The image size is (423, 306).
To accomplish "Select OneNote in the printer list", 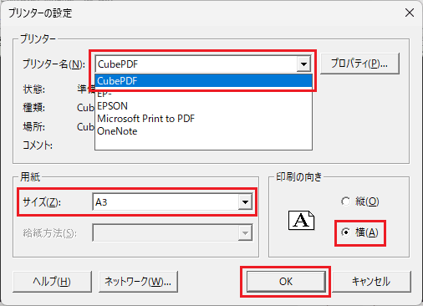I will tap(203, 131).
